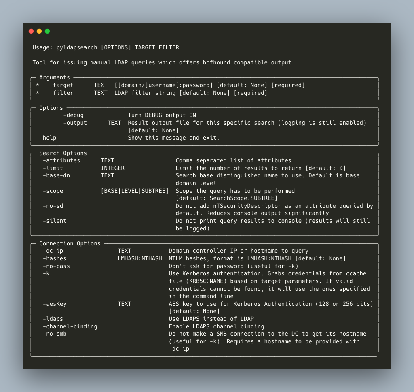This screenshot has height=392, width=414.
Task: Click the 'Usage: pyldapsearch' line
Action: [106, 48]
